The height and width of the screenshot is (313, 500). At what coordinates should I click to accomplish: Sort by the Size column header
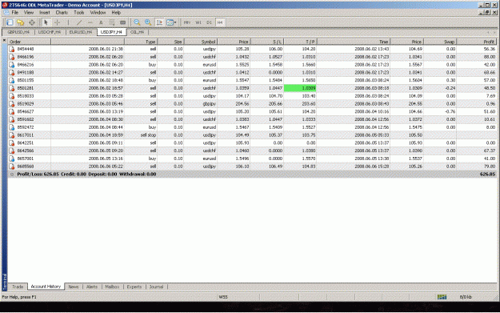170,42
